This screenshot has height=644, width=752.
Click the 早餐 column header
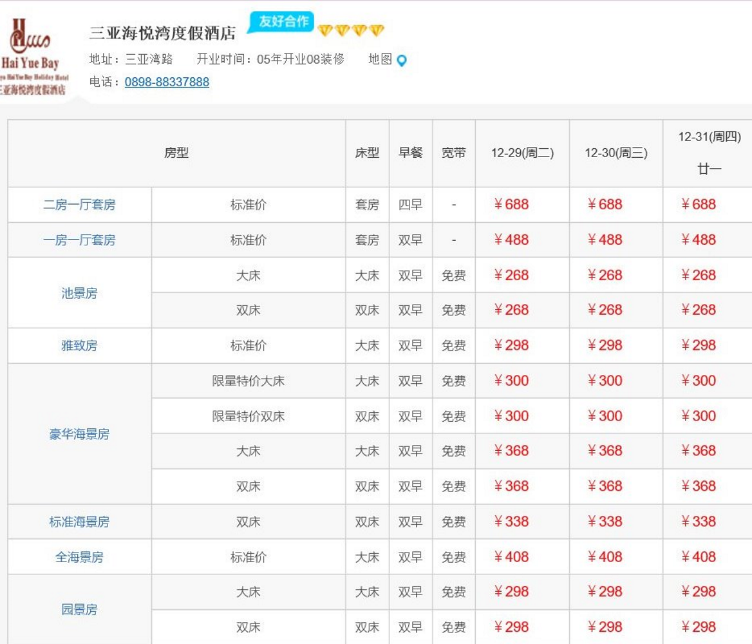pyautogui.click(x=411, y=153)
